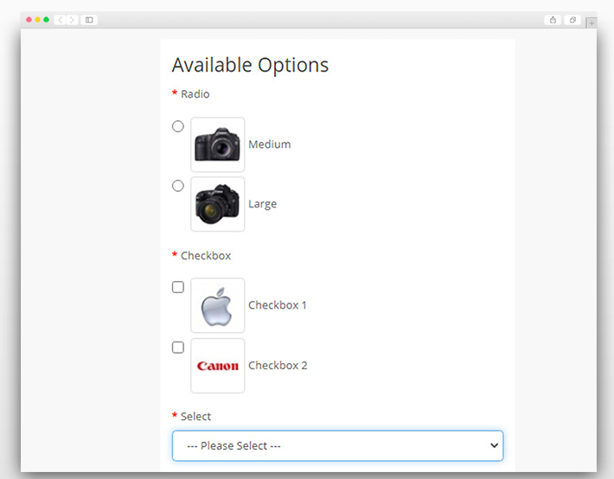
Task: Click the browser forward arrow
Action: (72, 20)
